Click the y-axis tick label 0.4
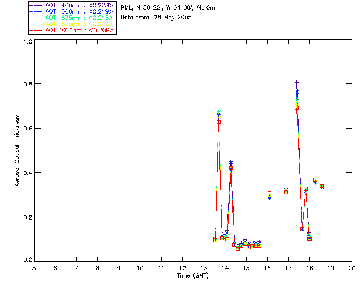Viewport: 362px width, 290px height. [x=28, y=173]
